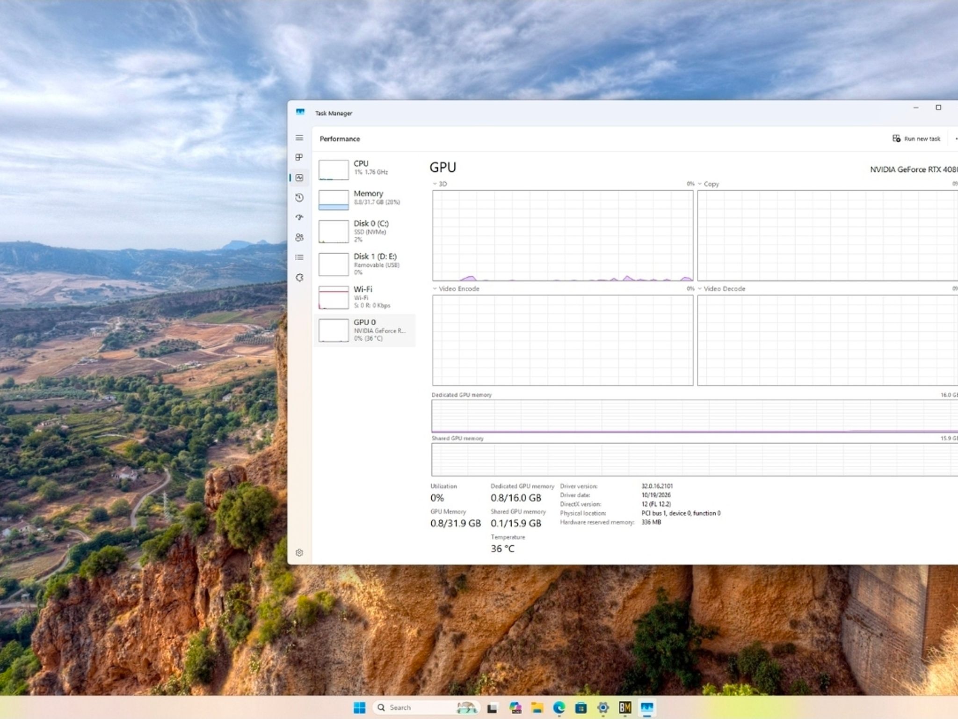This screenshot has width=958, height=719.
Task: Click the 3D utilization graph area
Action: pyautogui.click(x=563, y=235)
